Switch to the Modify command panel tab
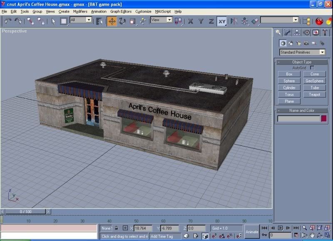 (288, 32)
